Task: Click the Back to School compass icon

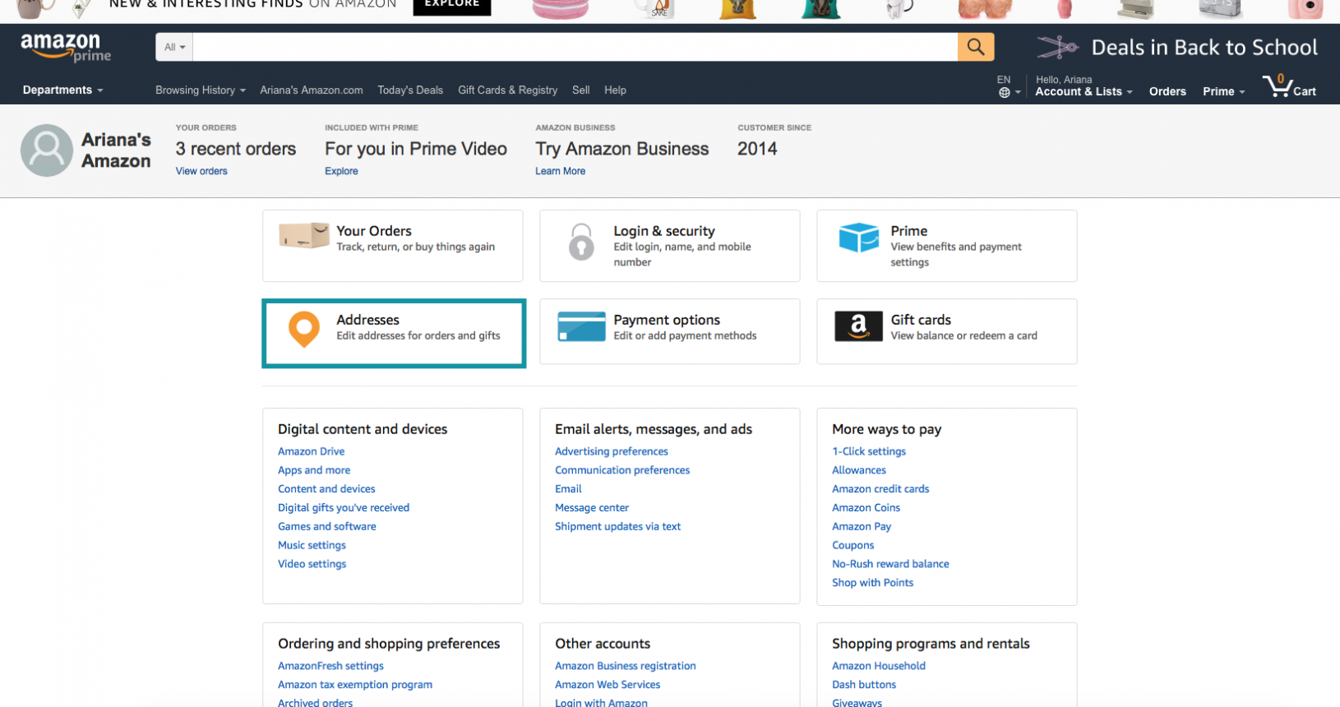Action: [x=1058, y=48]
